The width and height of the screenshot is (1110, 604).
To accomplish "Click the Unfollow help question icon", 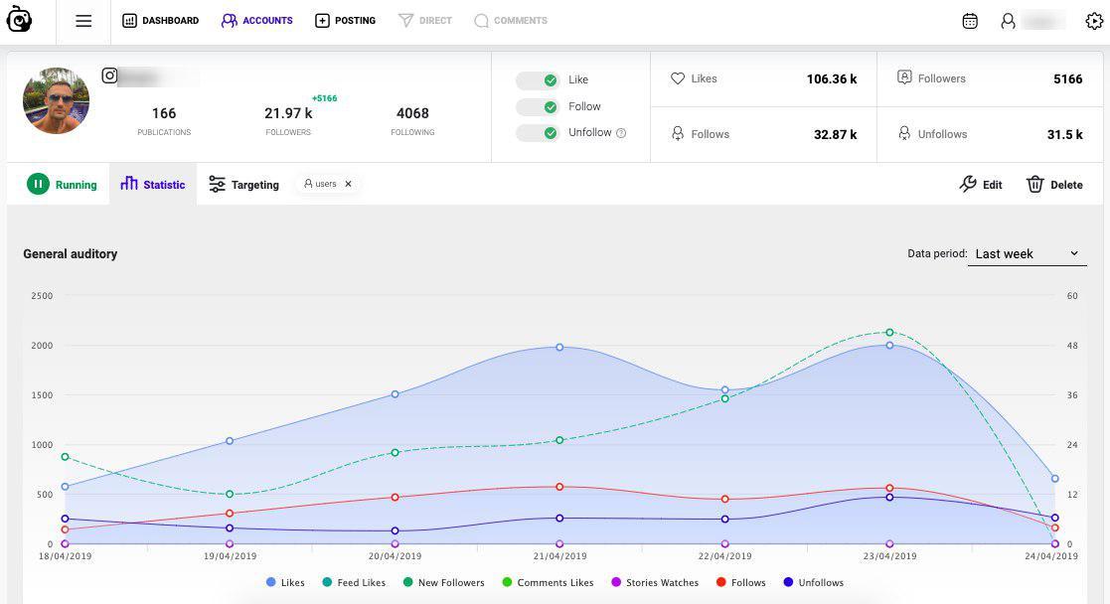I will click(621, 133).
